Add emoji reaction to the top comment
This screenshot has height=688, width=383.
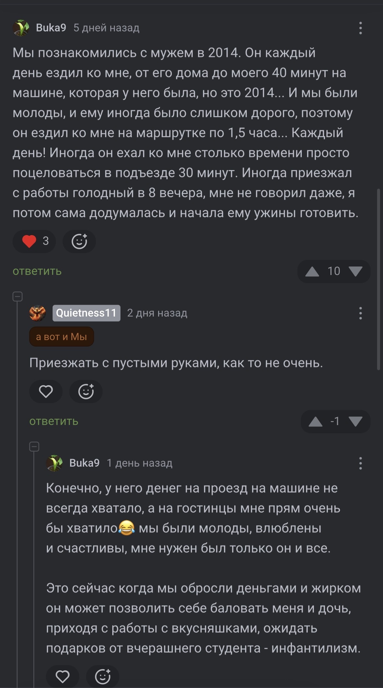click(79, 242)
